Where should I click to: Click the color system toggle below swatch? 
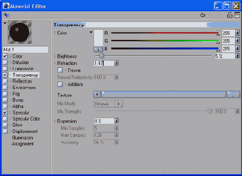coord(98,49)
